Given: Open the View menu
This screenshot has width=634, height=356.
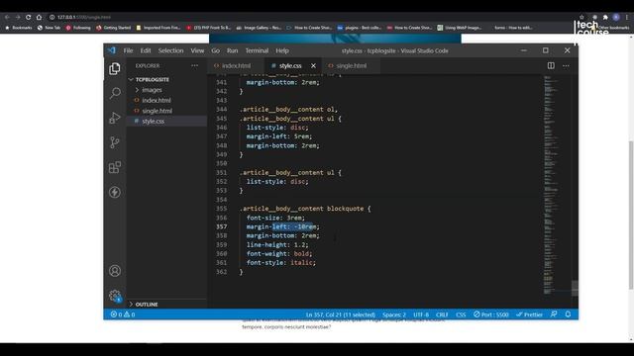Looking at the screenshot, I should (x=197, y=50).
